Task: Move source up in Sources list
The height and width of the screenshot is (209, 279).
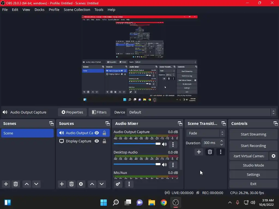Action: [x=92, y=184]
